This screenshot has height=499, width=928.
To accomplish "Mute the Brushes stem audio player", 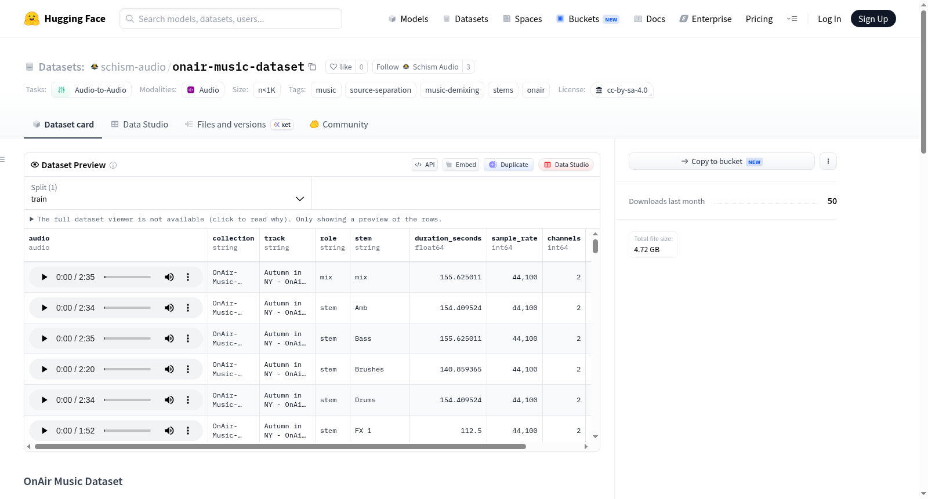I will (x=169, y=369).
